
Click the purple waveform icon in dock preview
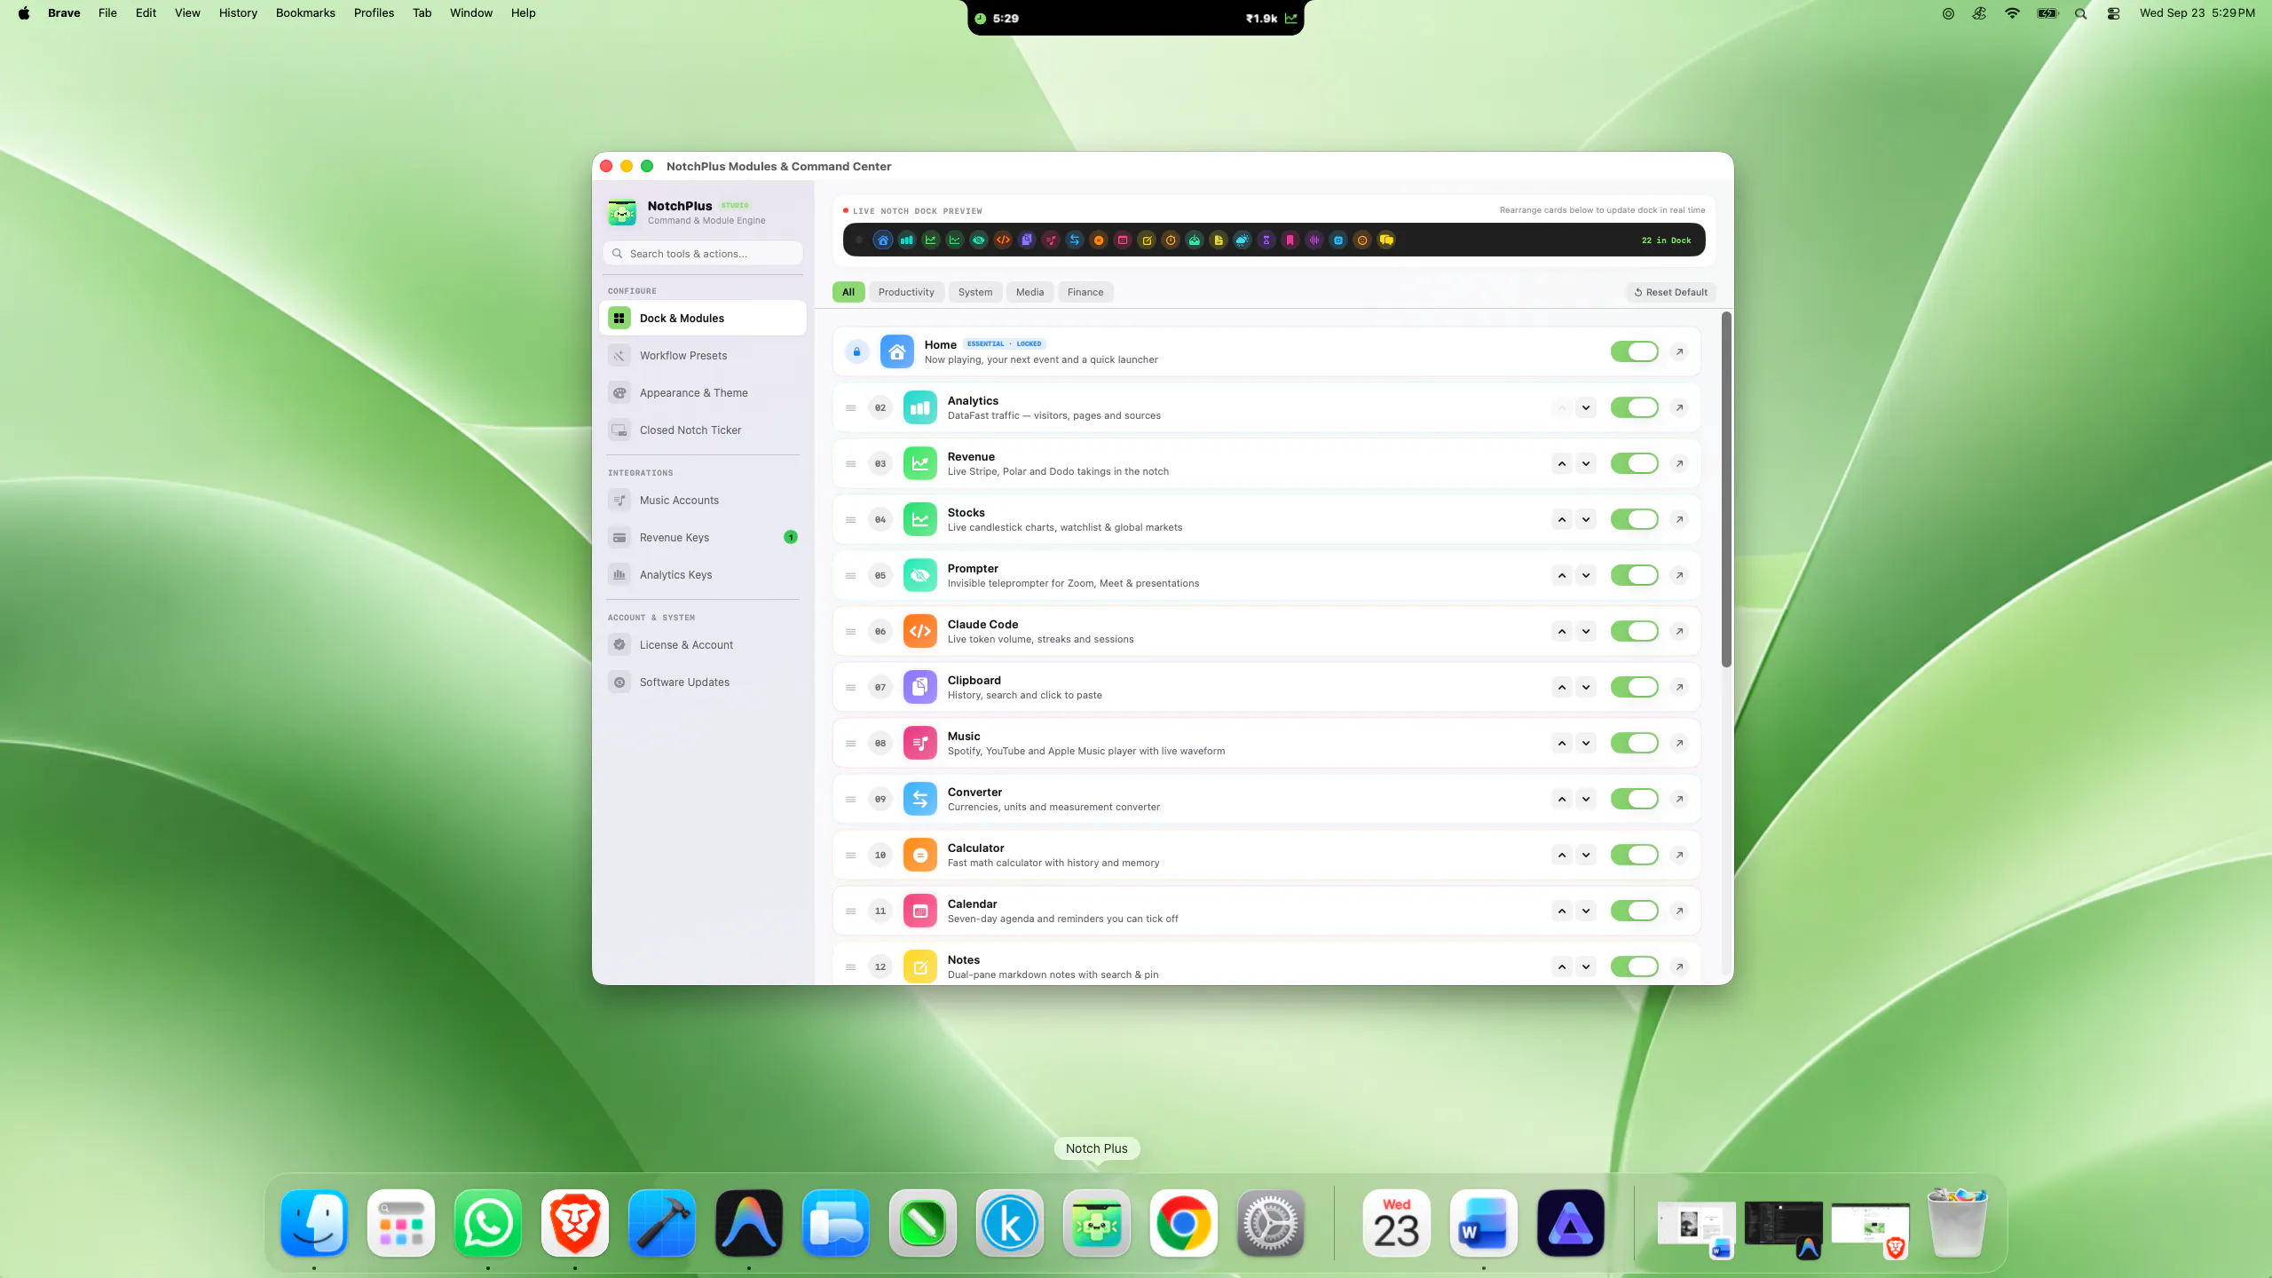tap(1314, 240)
